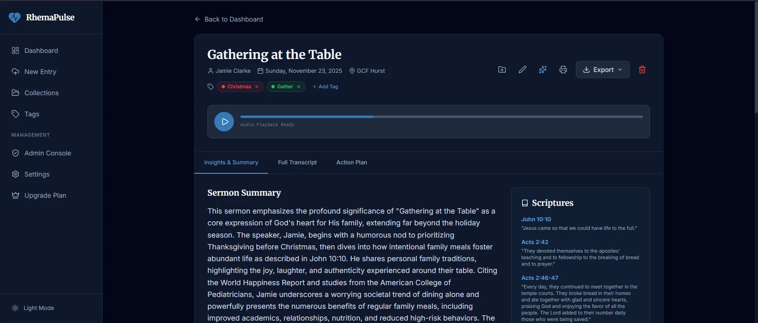Open Admin Console in sidebar

click(47, 153)
